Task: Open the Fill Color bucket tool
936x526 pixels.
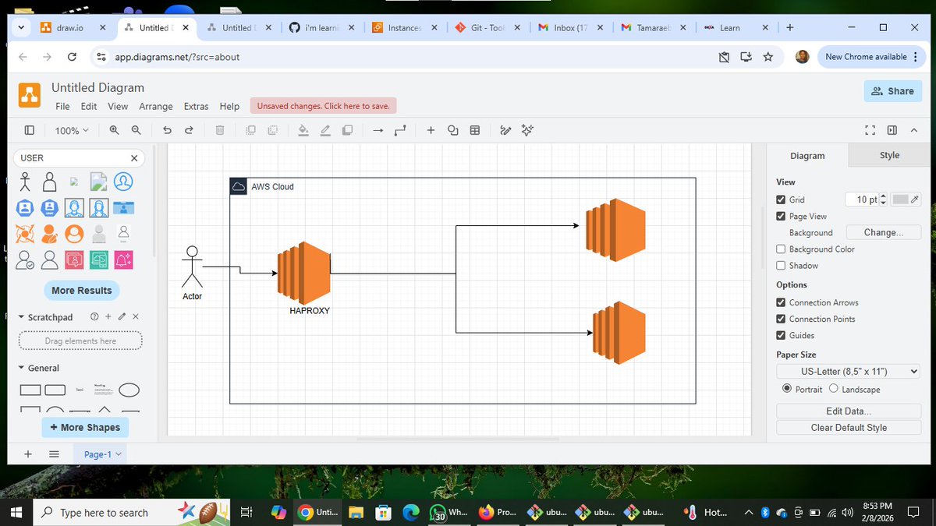Action: (x=303, y=130)
